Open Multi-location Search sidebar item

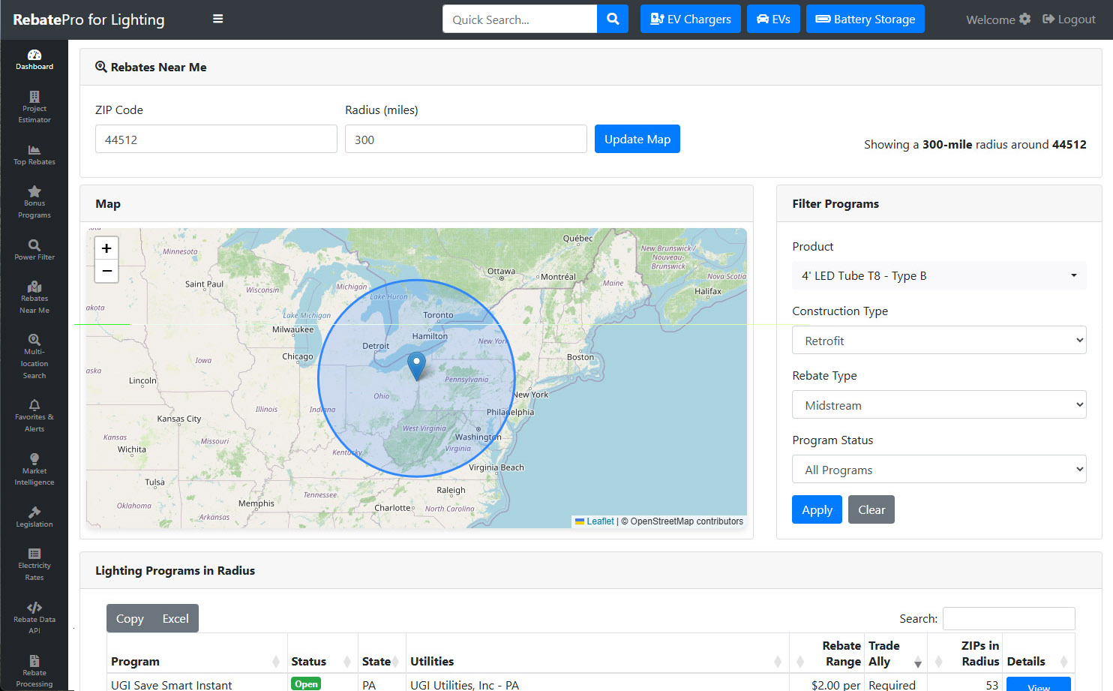(x=34, y=356)
